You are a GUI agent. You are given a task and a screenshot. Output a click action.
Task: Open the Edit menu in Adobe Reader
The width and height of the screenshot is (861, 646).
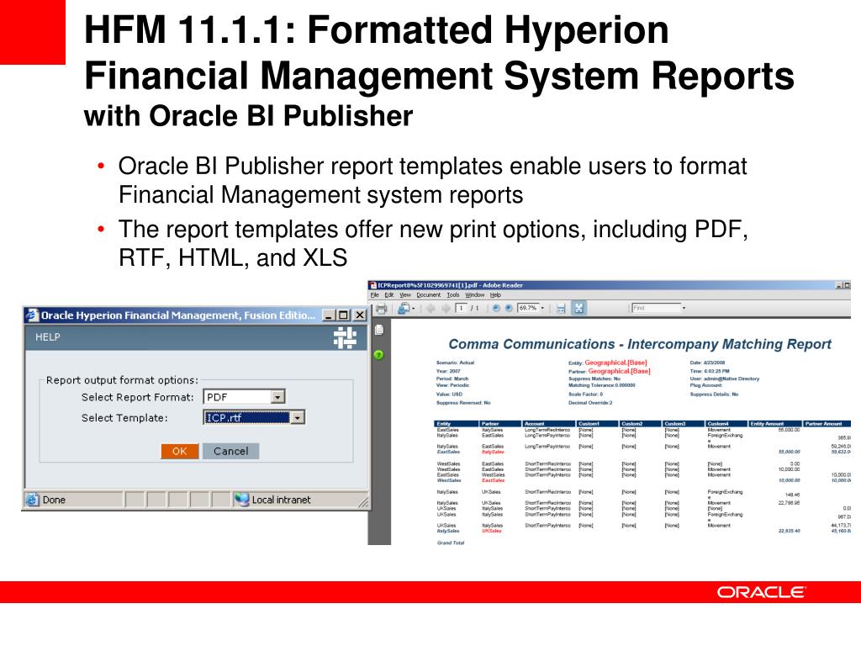[x=388, y=295]
